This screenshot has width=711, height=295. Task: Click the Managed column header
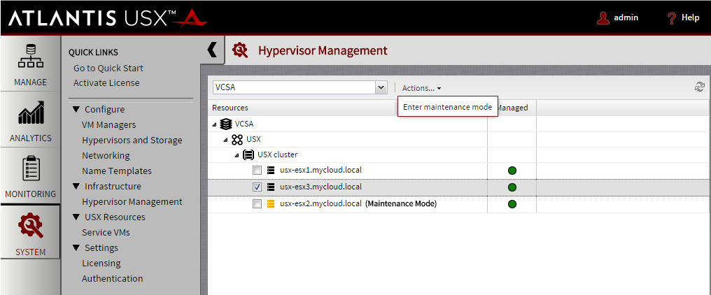coord(512,108)
